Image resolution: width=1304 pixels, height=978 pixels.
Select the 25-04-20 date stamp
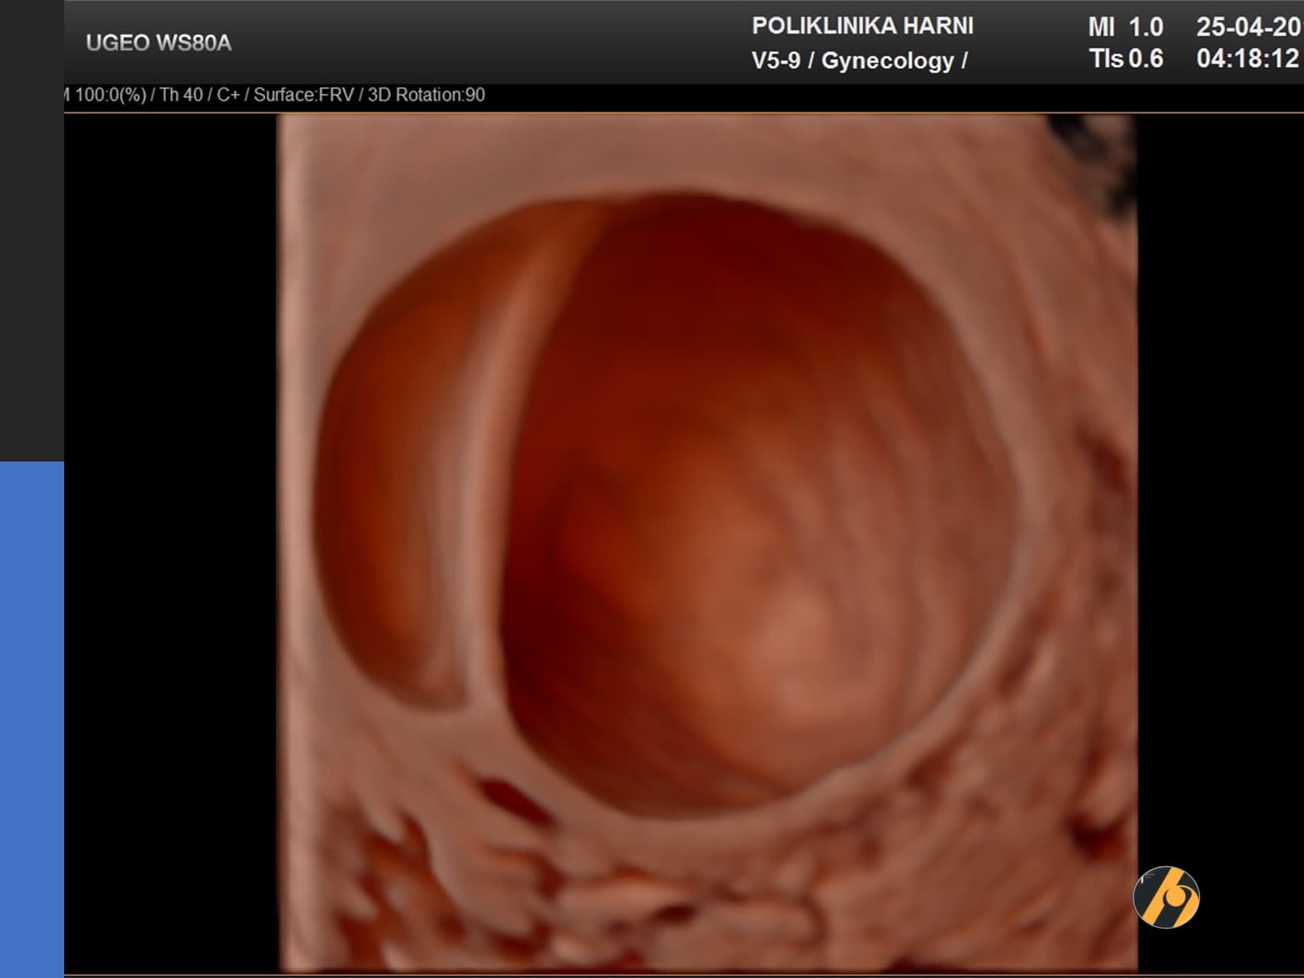point(1247,28)
